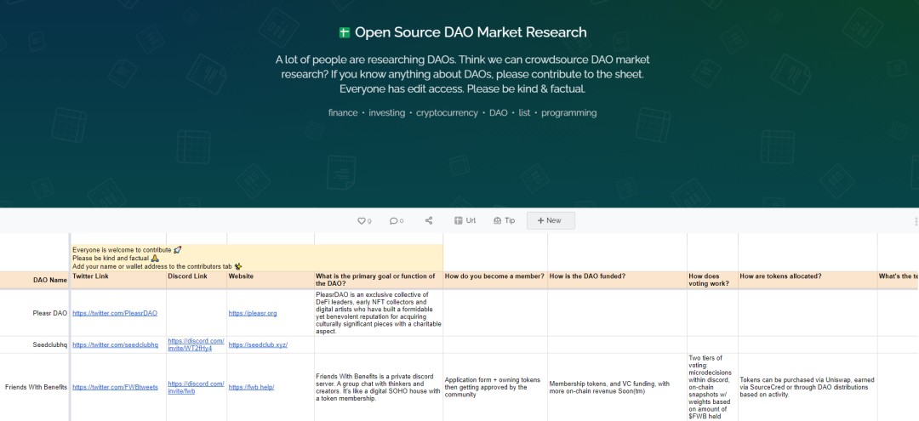Open the twitter.com/FWBtweets link
The width and height of the screenshot is (919, 421).
116,387
